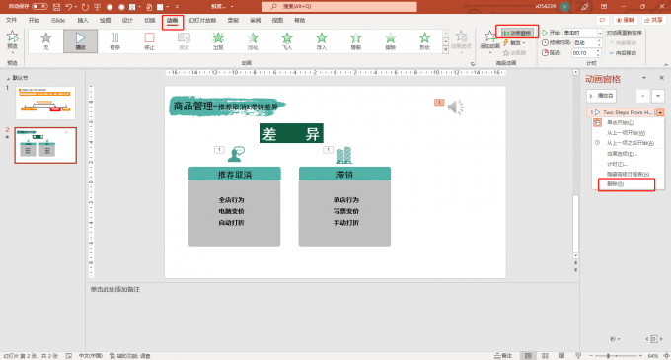Image resolution: width=671 pixels, height=360 pixels.
Task: Start Slide Show from status bar icon
Action: [578, 356]
